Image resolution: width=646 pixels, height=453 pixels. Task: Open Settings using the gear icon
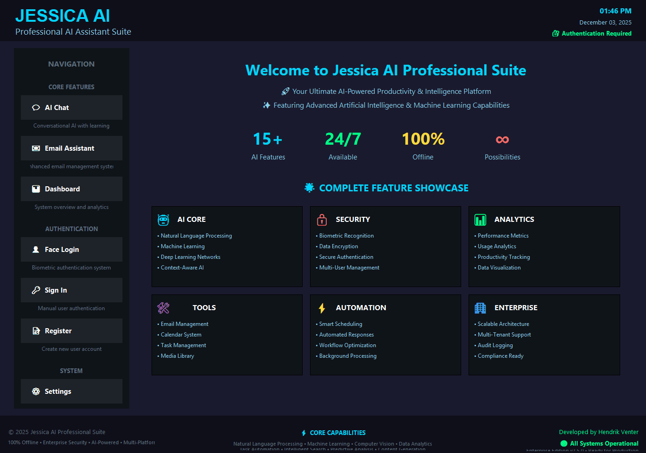36,391
